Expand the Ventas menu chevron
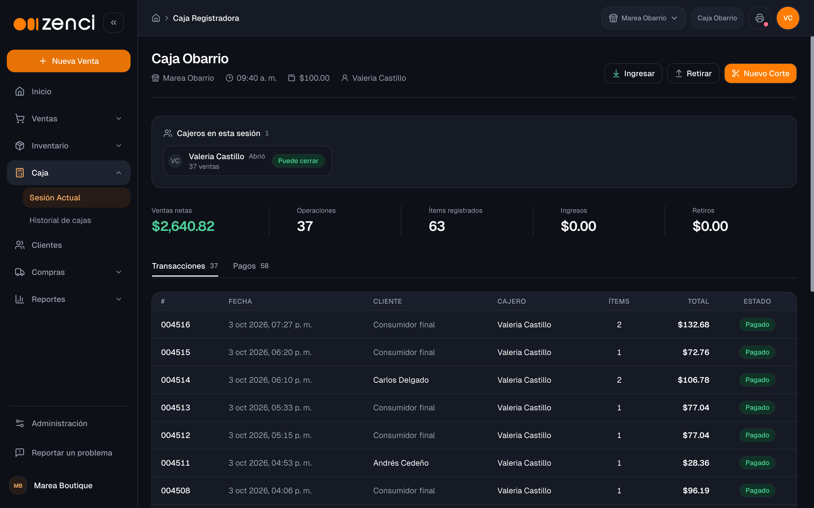Screen dimensions: 814x508 click(x=119, y=119)
